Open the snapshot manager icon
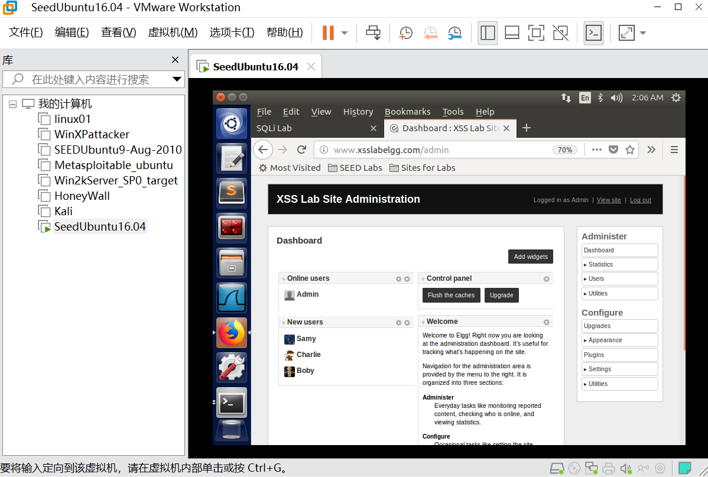The width and height of the screenshot is (708, 477). point(454,33)
